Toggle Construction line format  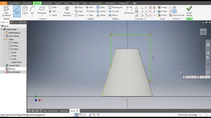click(x=170, y=7)
